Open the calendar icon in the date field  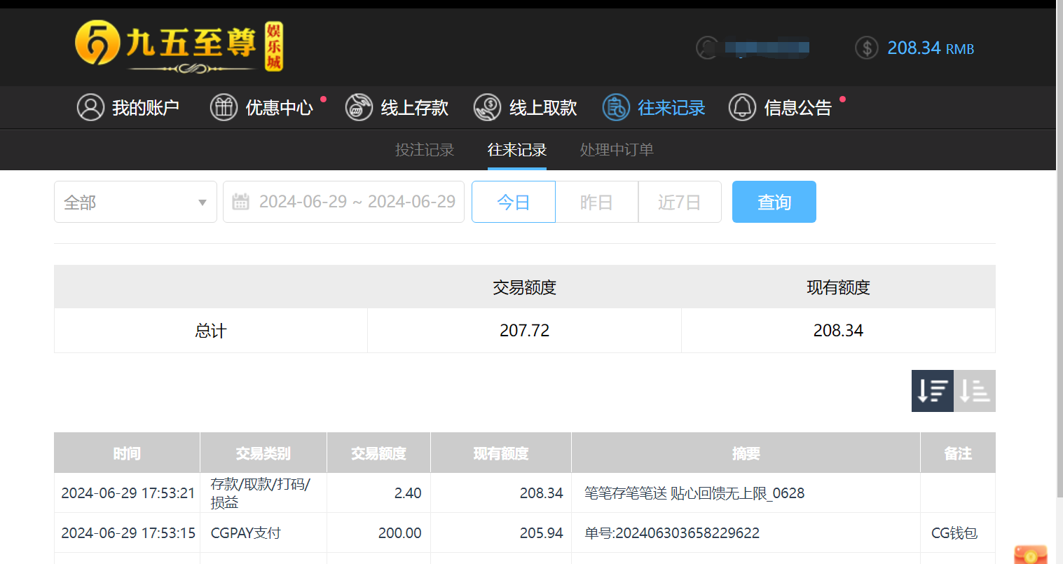(x=242, y=201)
